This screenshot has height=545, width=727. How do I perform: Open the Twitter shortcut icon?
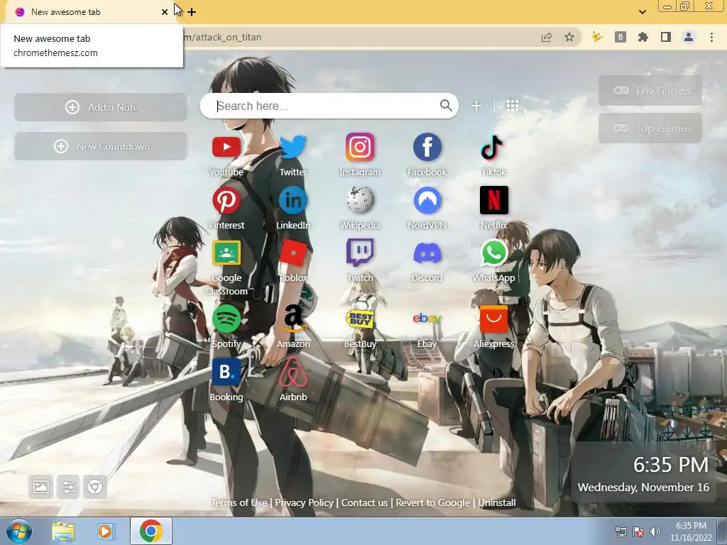click(x=293, y=148)
